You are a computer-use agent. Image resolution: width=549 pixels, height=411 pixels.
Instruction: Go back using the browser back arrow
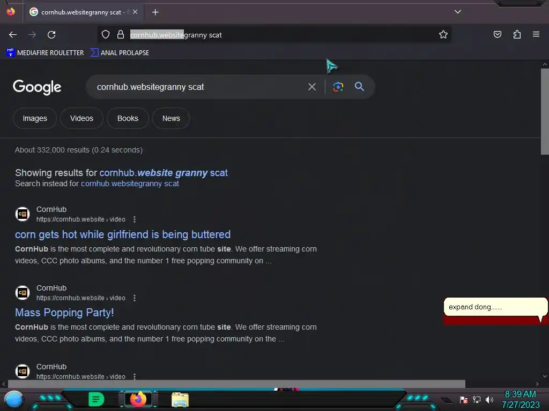click(13, 35)
